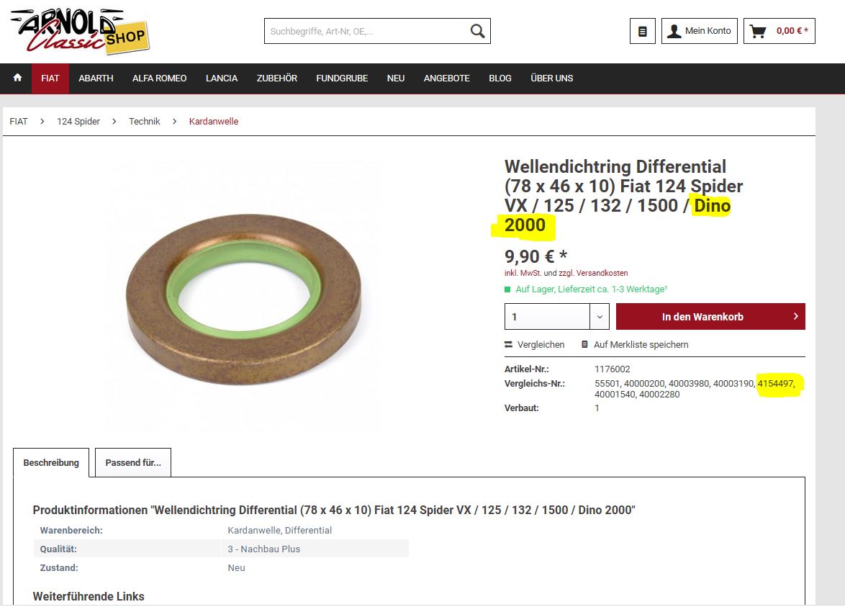Select the quantity field showing 1

(547, 316)
